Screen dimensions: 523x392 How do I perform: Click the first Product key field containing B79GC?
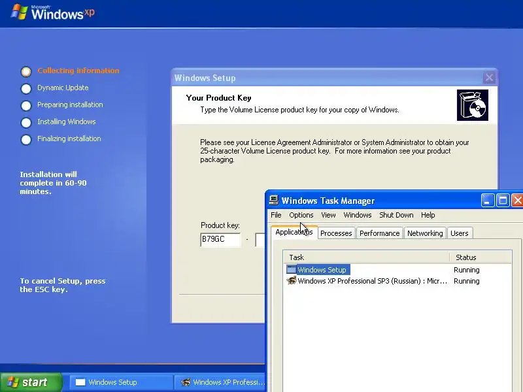pos(220,239)
